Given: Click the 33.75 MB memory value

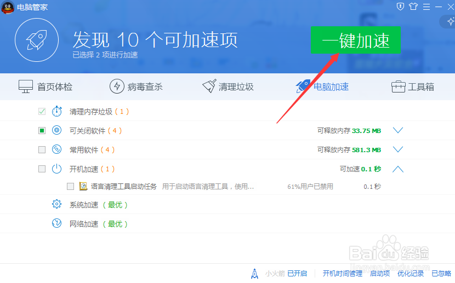Looking at the screenshot, I should (x=367, y=131).
